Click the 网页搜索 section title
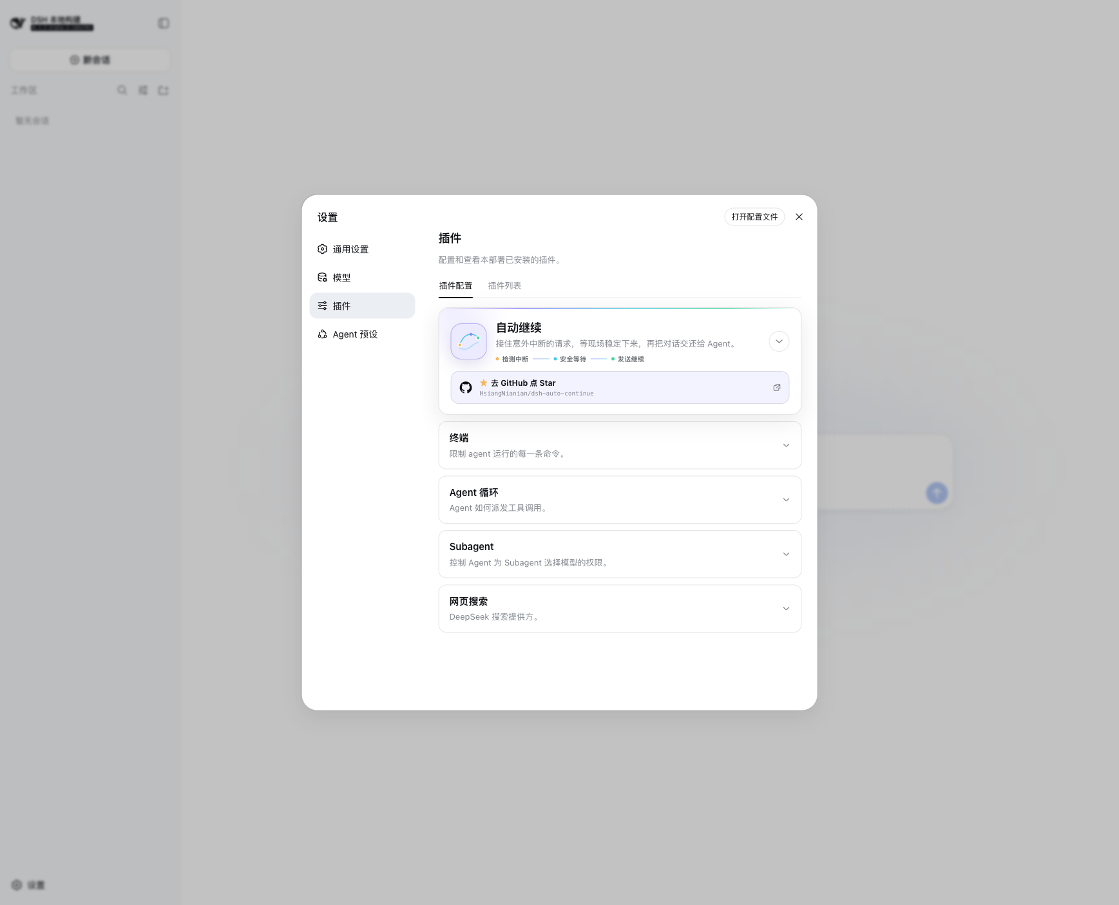This screenshot has width=1119, height=905. (468, 602)
